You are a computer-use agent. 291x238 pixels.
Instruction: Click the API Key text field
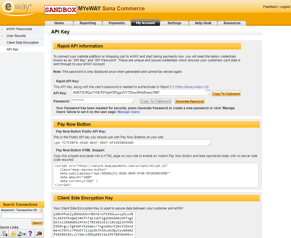click(x=141, y=93)
